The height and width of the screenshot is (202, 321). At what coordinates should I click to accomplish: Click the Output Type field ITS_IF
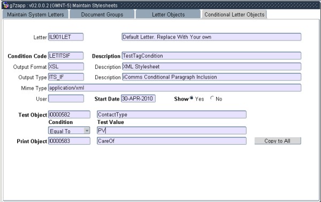[66, 77]
